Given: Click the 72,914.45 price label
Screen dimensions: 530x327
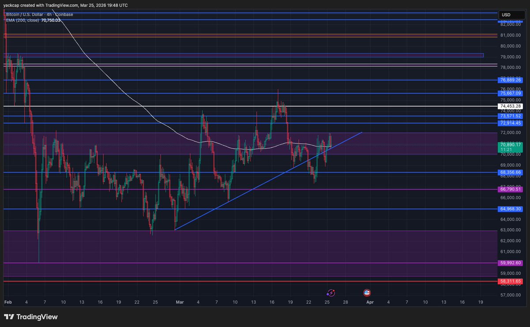Looking at the screenshot, I should click(x=510, y=123).
